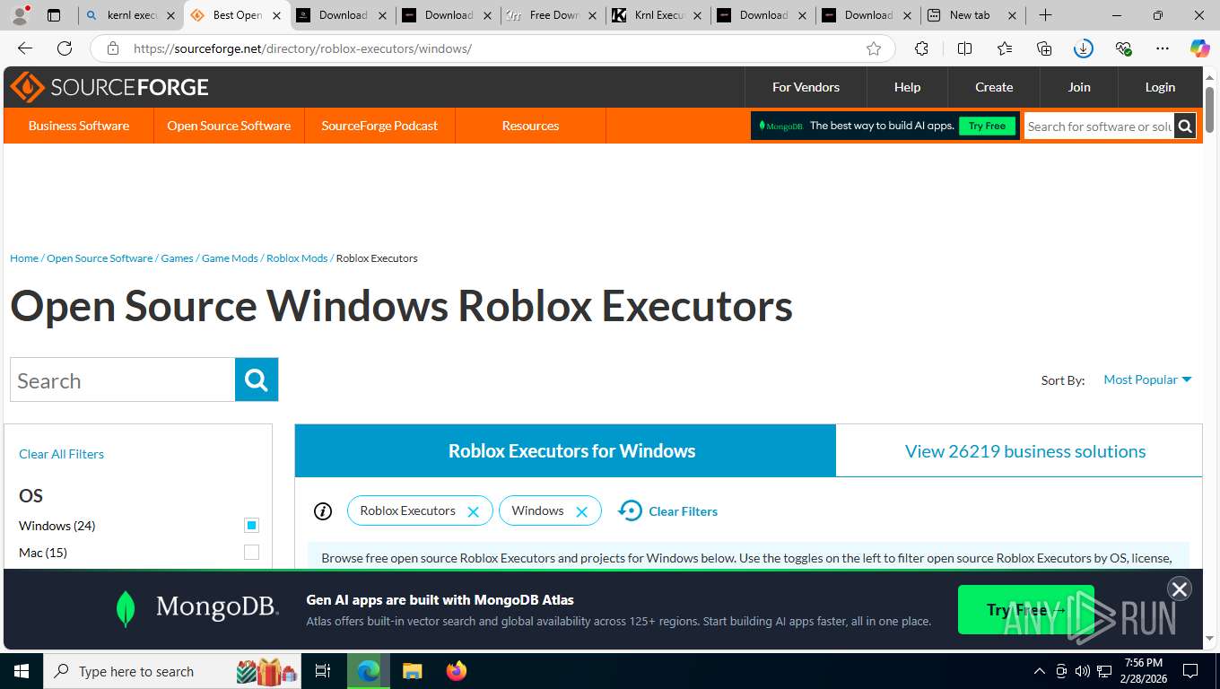Open a new browser tab
The width and height of the screenshot is (1220, 689).
click(x=1045, y=15)
